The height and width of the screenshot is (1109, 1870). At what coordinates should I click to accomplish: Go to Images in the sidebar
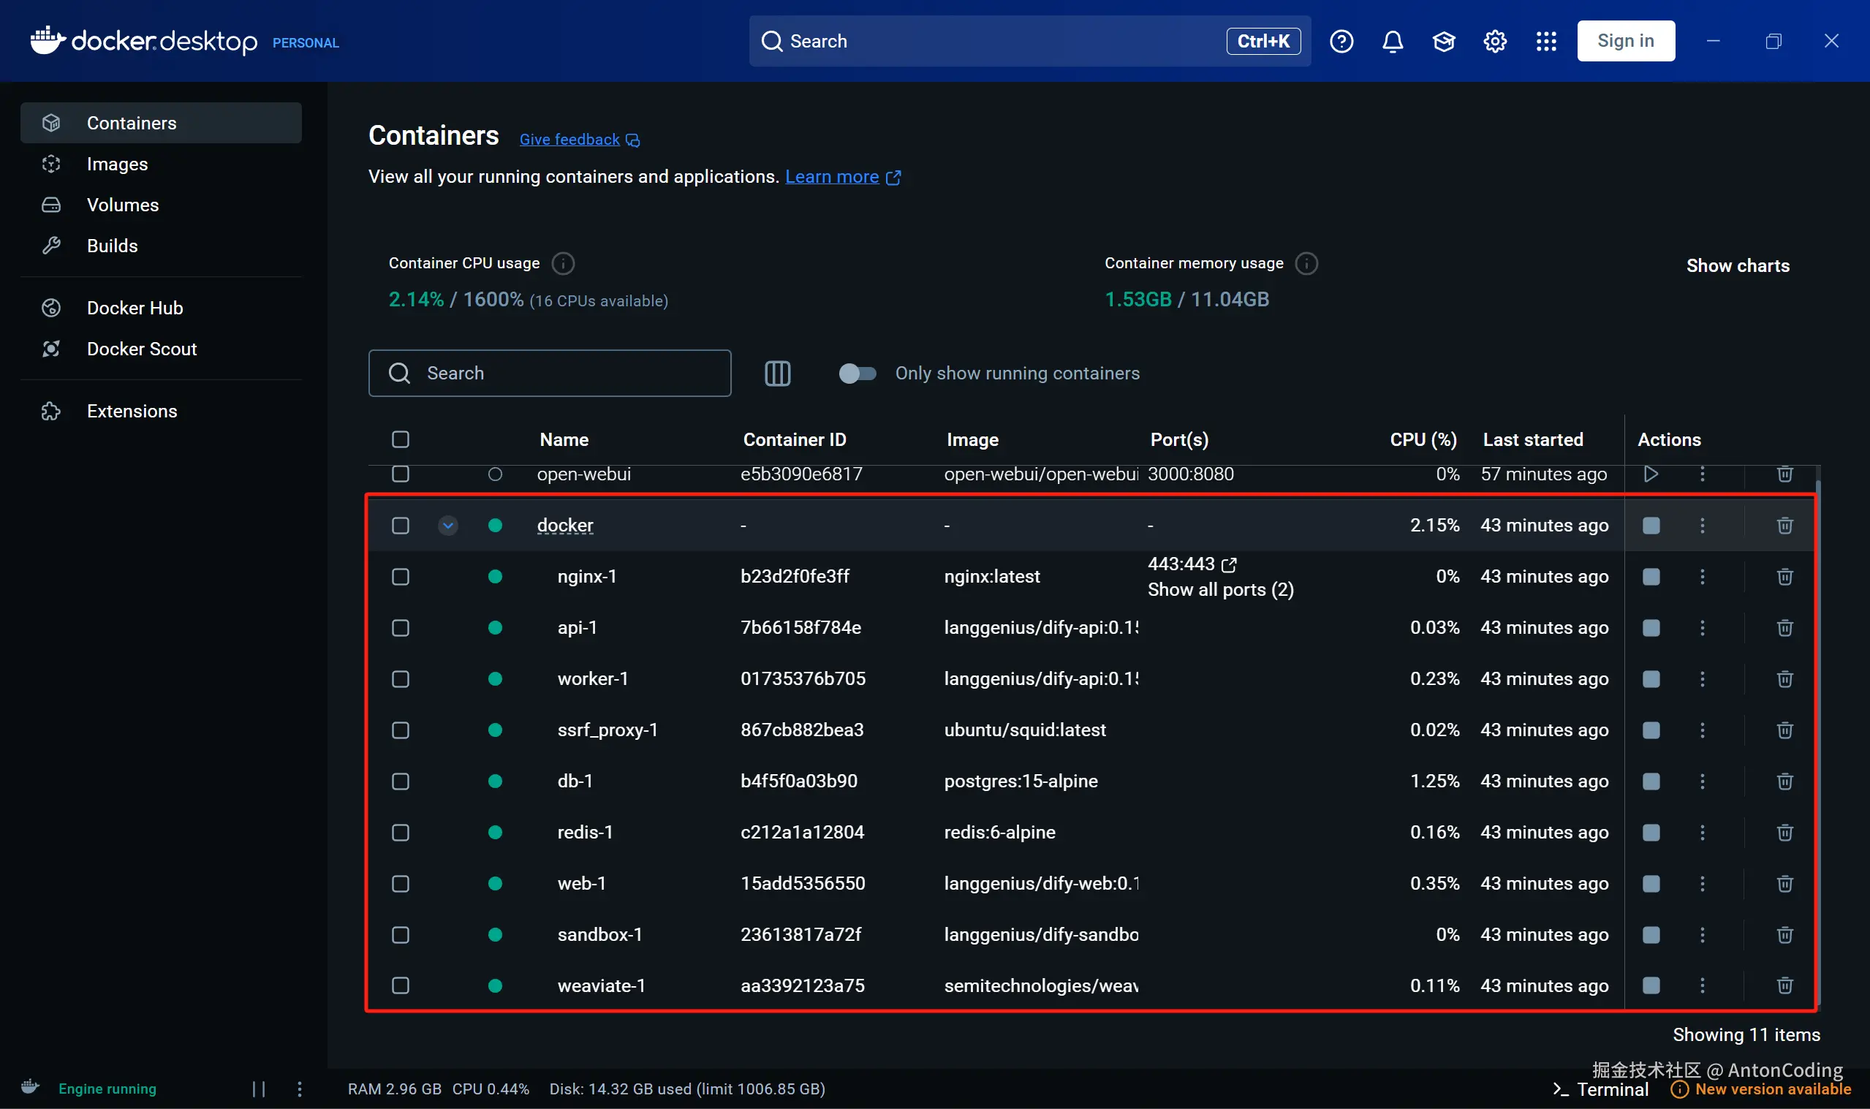(x=117, y=164)
